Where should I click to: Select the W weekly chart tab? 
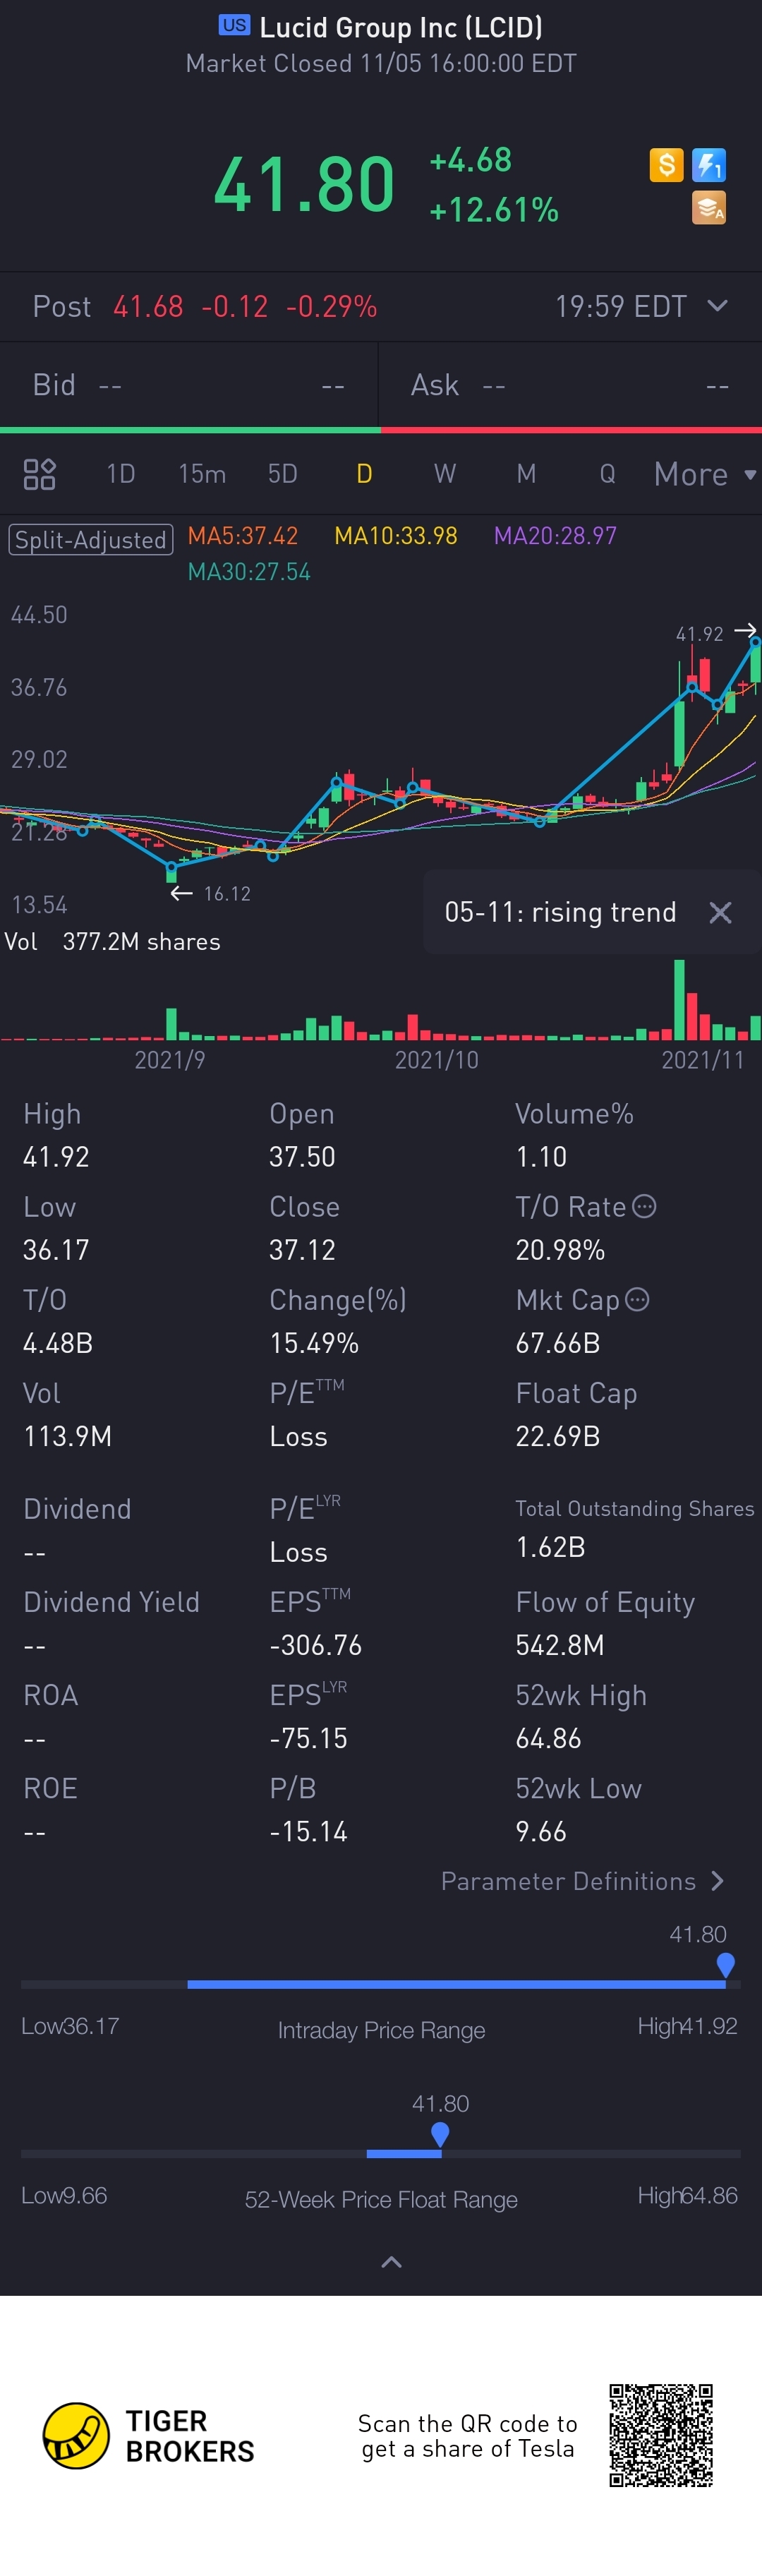point(445,474)
